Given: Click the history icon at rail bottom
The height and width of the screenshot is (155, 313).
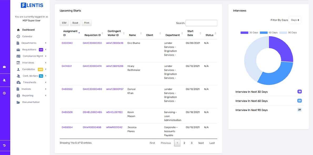Looking at the screenshot, I should [4, 146].
